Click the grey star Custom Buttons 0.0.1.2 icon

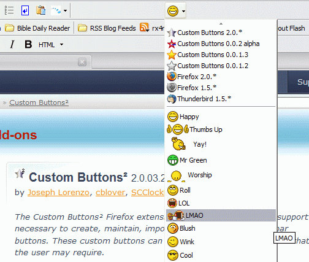pos(172,66)
